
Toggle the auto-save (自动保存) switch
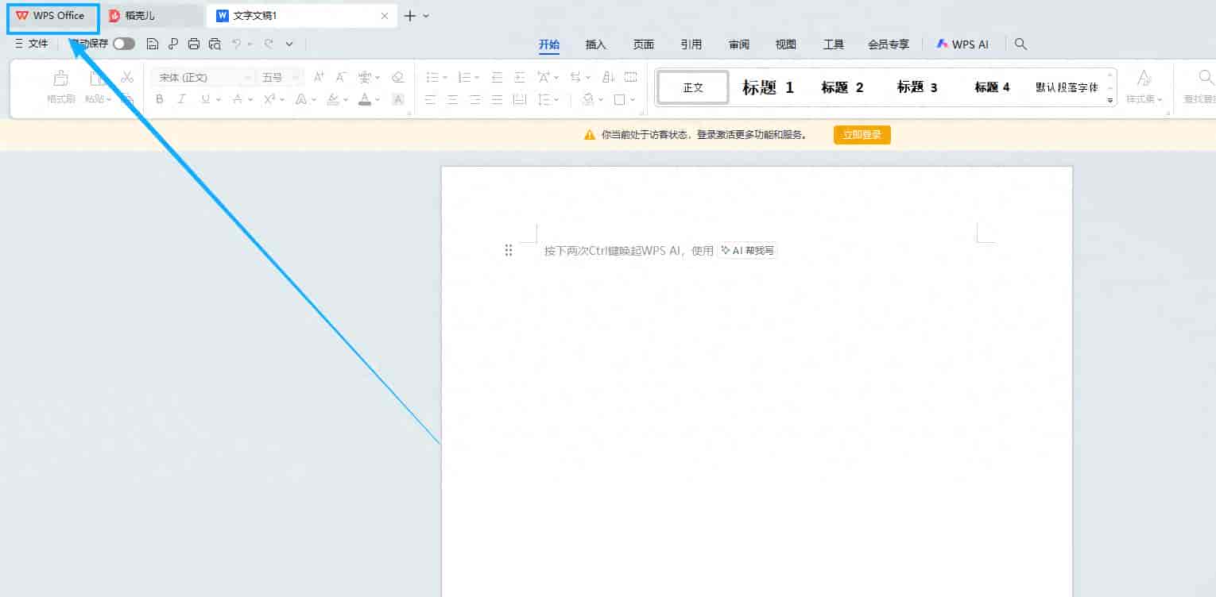pyautogui.click(x=124, y=44)
